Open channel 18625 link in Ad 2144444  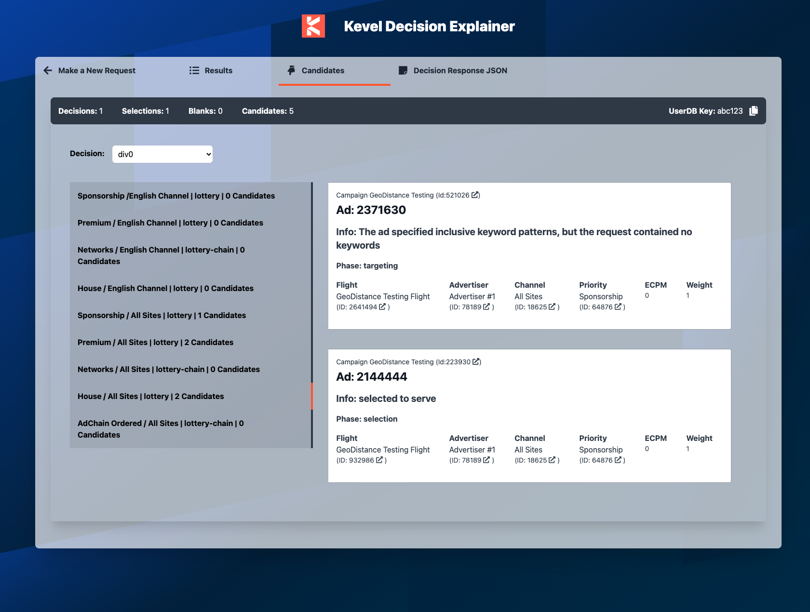click(552, 460)
